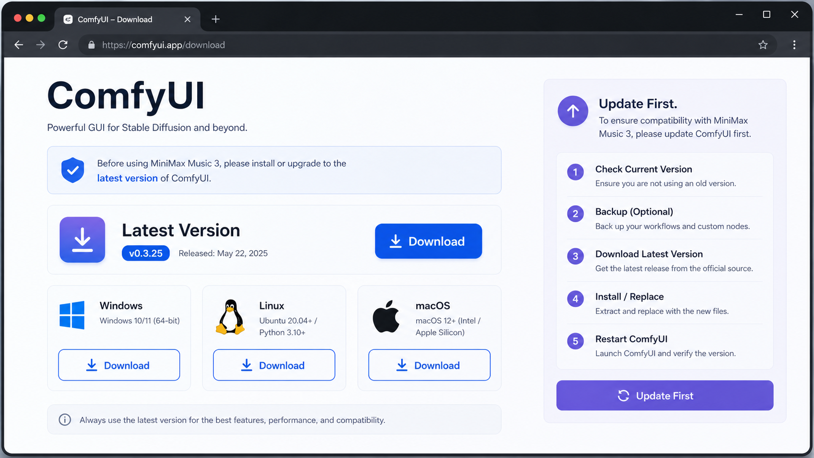
Task: Download the macOS version
Action: coord(429,365)
